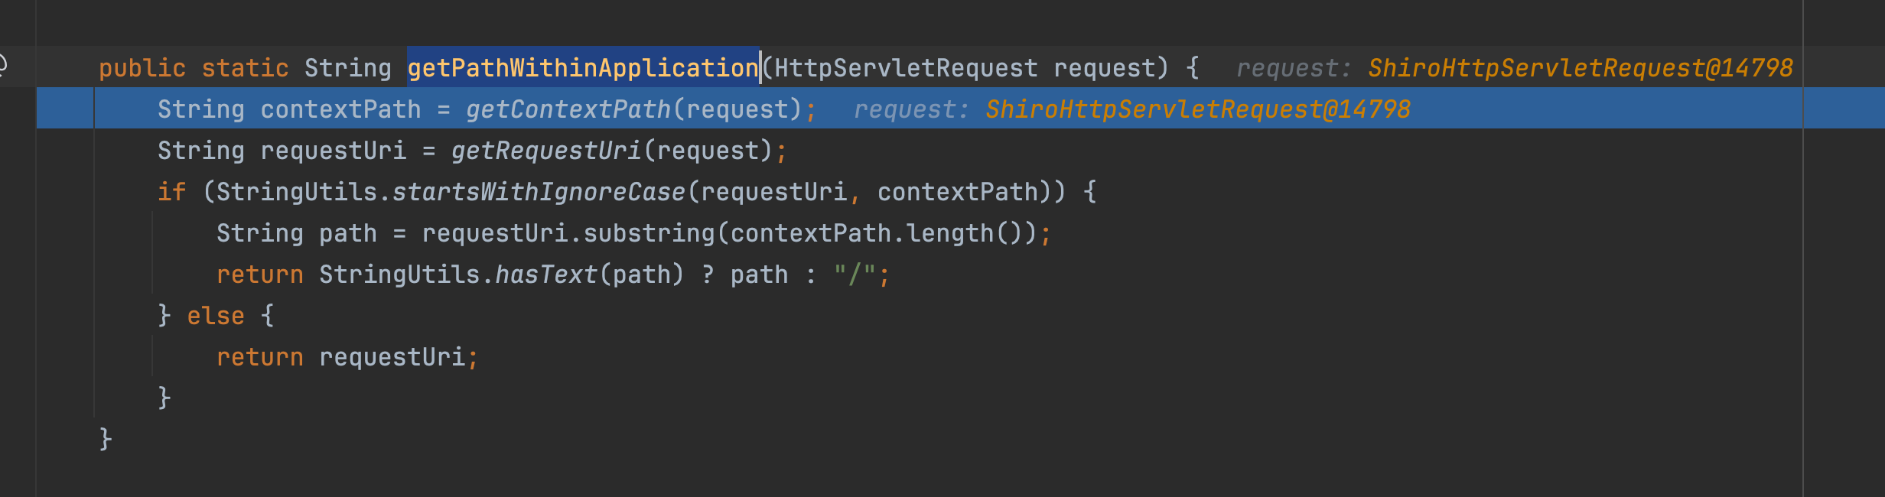Click the getRequestUri method call
Screen dimensions: 1885x497
(x=546, y=151)
